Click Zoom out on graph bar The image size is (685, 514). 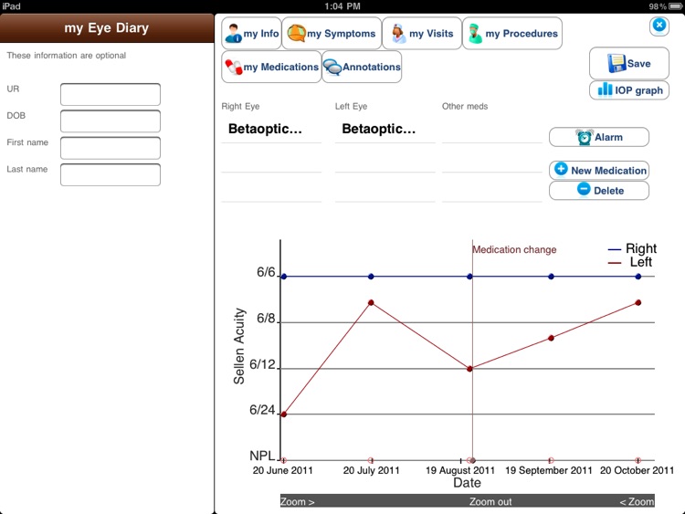[x=490, y=502]
